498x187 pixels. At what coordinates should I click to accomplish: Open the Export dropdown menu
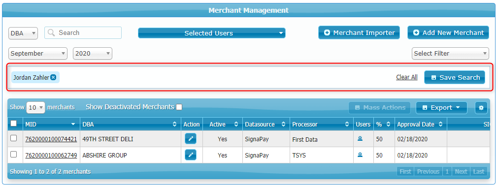(441, 108)
